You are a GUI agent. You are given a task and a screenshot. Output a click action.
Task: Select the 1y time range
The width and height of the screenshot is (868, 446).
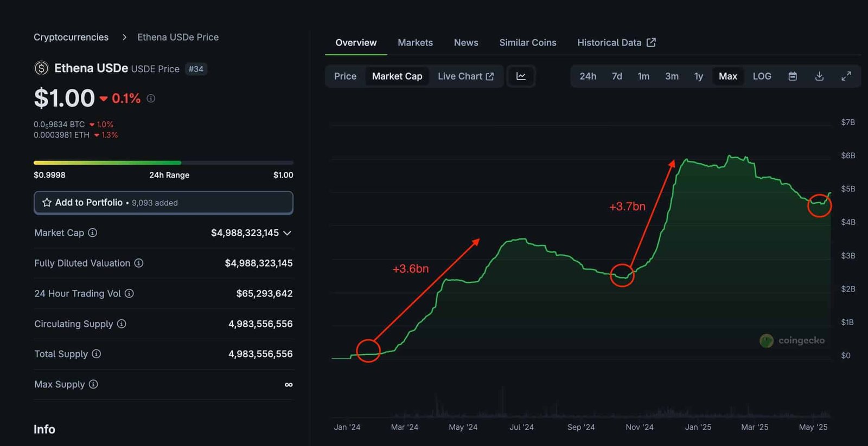pyautogui.click(x=698, y=76)
